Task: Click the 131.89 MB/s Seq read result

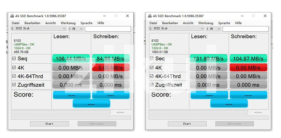Action: (208, 59)
